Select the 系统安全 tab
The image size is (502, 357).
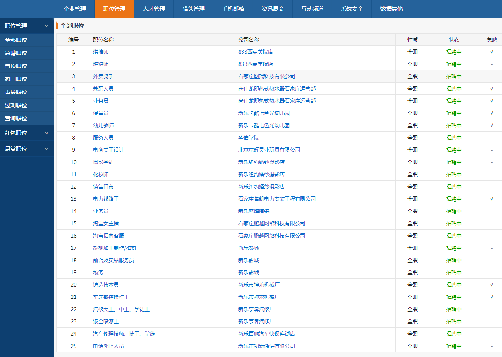[352, 9]
